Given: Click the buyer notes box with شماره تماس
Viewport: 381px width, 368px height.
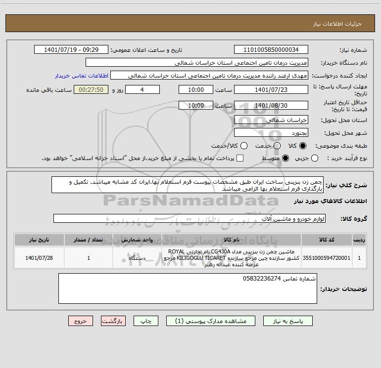Looking at the screenshot, I should [188, 288].
